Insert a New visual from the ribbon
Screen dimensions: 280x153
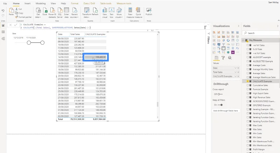105,13
